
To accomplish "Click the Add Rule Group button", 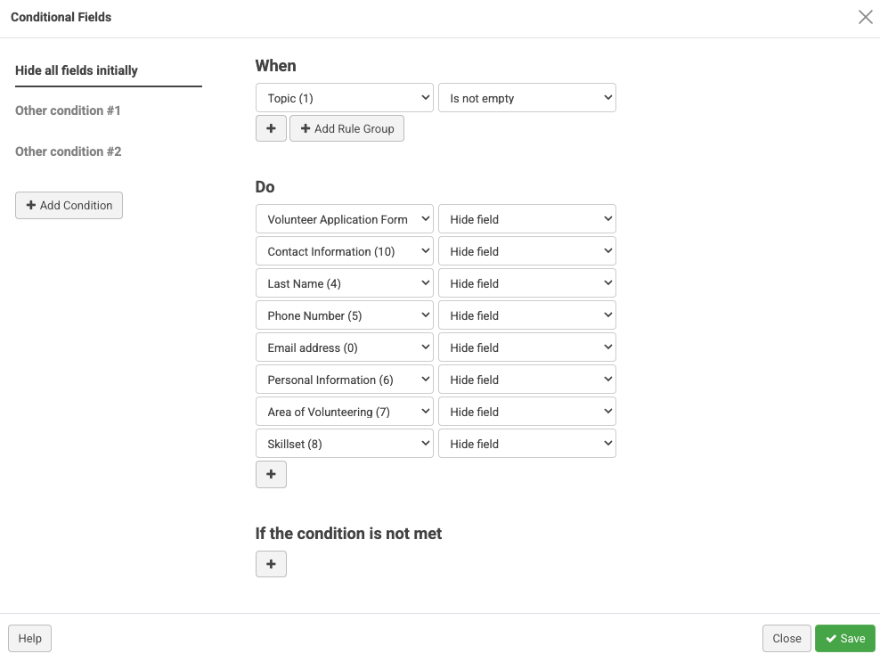I will click(346, 128).
